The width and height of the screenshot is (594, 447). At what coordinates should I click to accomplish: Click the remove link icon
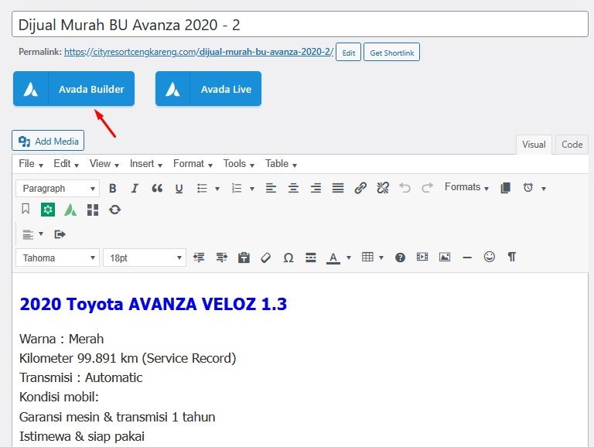click(x=382, y=188)
